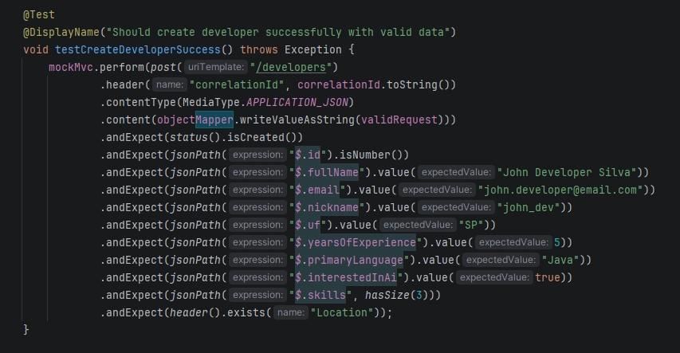Open the underlined "/developers" URI link

(297, 67)
